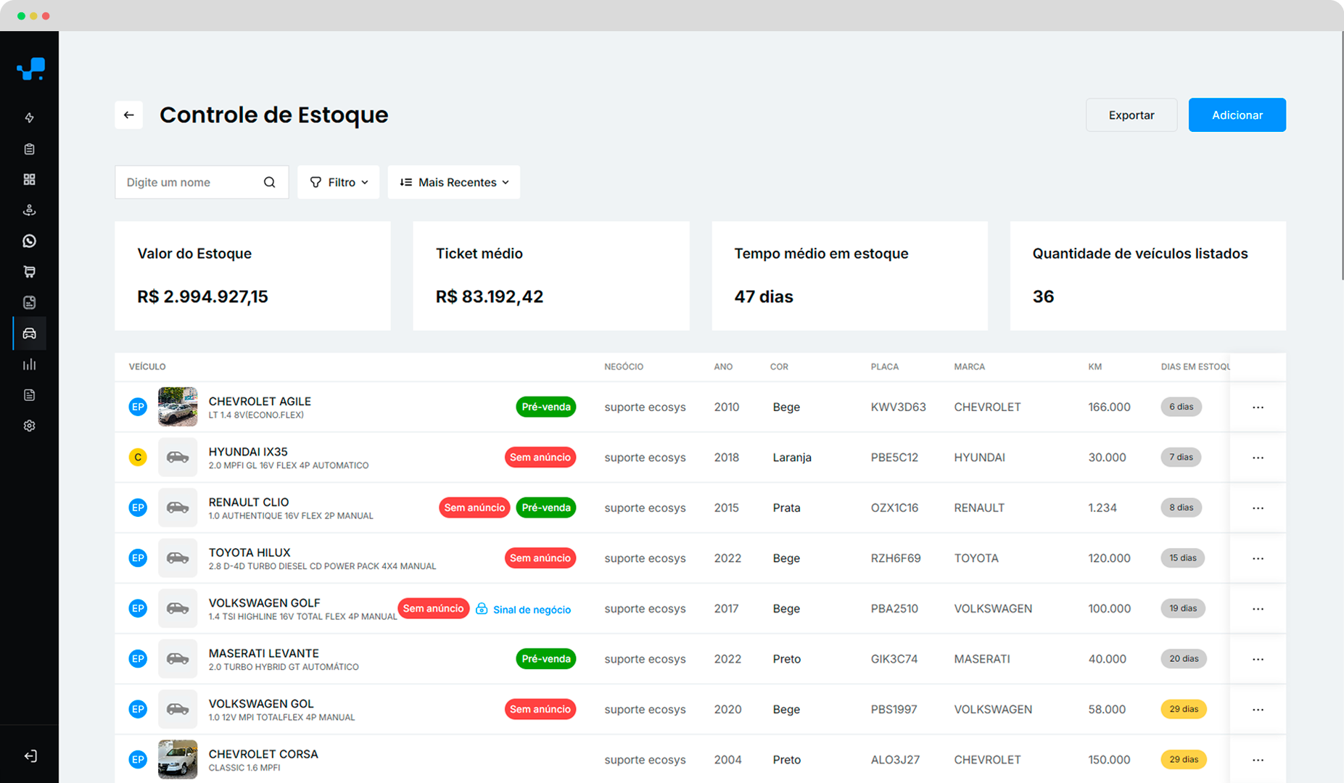Click the Laranja color cell
This screenshot has height=783, width=1344.
792,457
